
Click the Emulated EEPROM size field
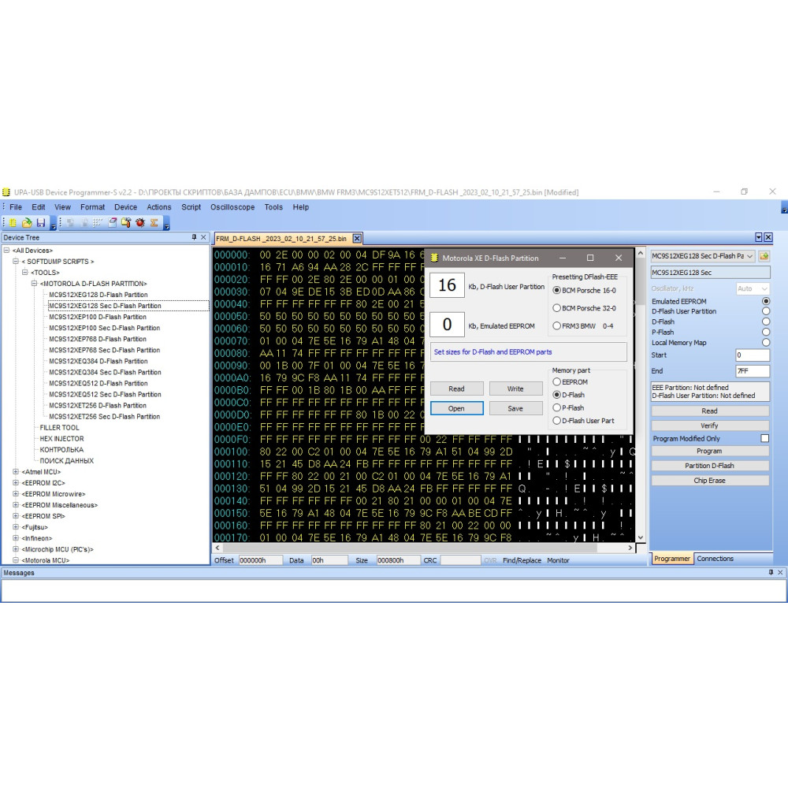pos(448,324)
